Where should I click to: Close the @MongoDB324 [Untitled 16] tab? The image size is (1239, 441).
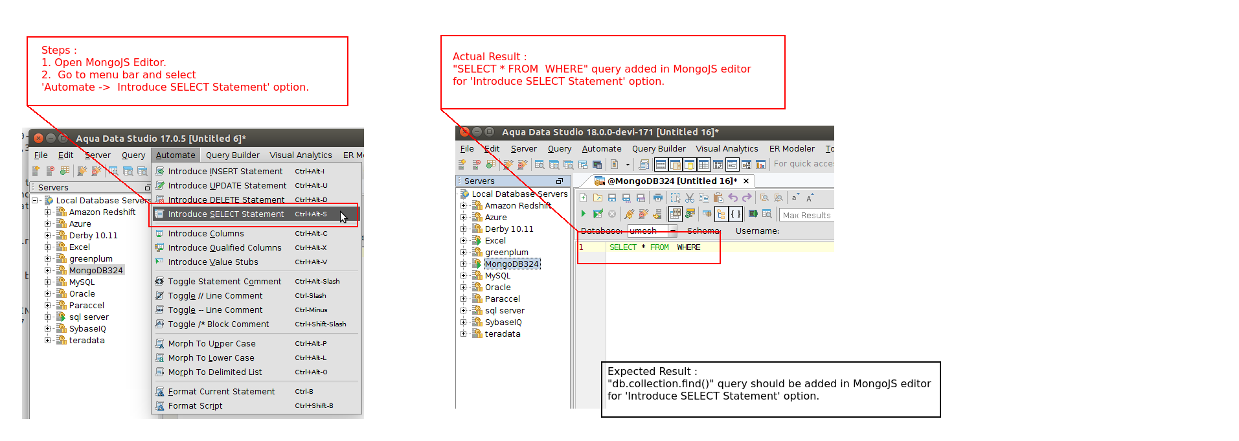pos(746,181)
